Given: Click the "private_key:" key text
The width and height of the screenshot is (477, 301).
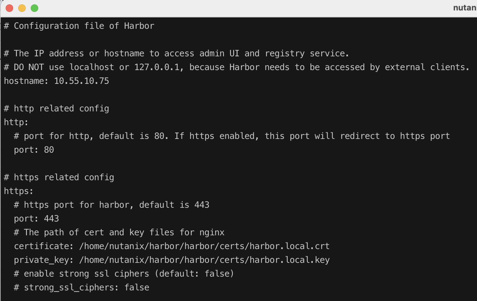Looking at the screenshot, I should 44,260.
